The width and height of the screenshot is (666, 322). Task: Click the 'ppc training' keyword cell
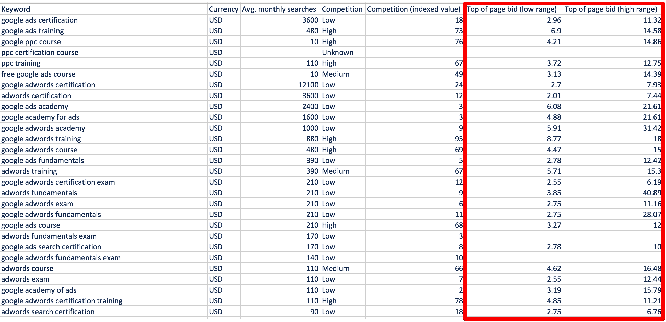[x=104, y=63]
